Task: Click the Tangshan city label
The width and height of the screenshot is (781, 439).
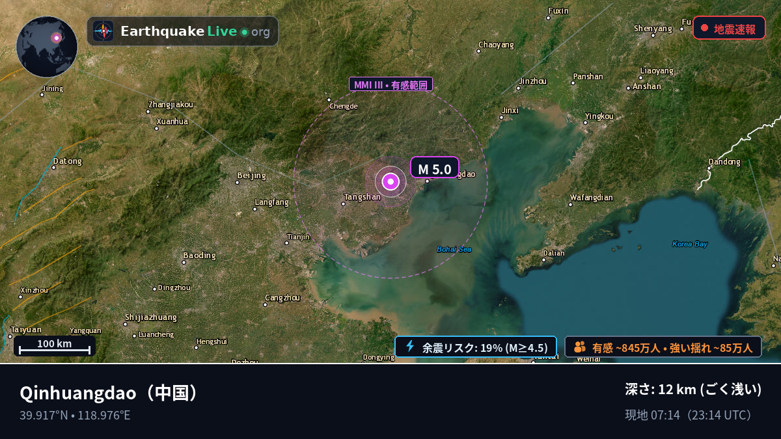Action: coord(363,197)
